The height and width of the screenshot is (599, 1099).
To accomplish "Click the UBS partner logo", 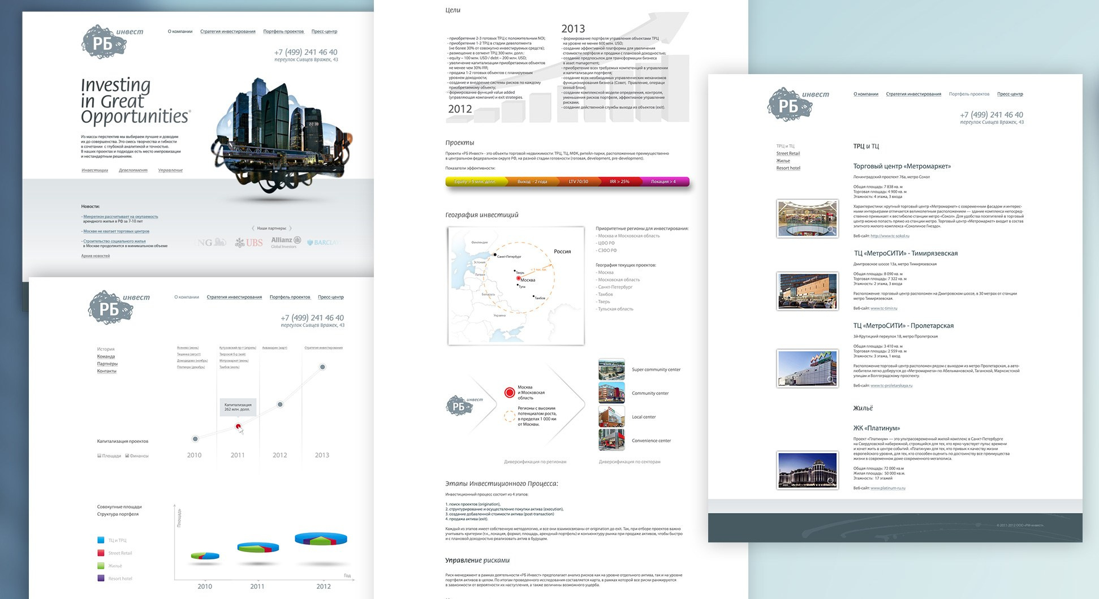I will coord(249,243).
